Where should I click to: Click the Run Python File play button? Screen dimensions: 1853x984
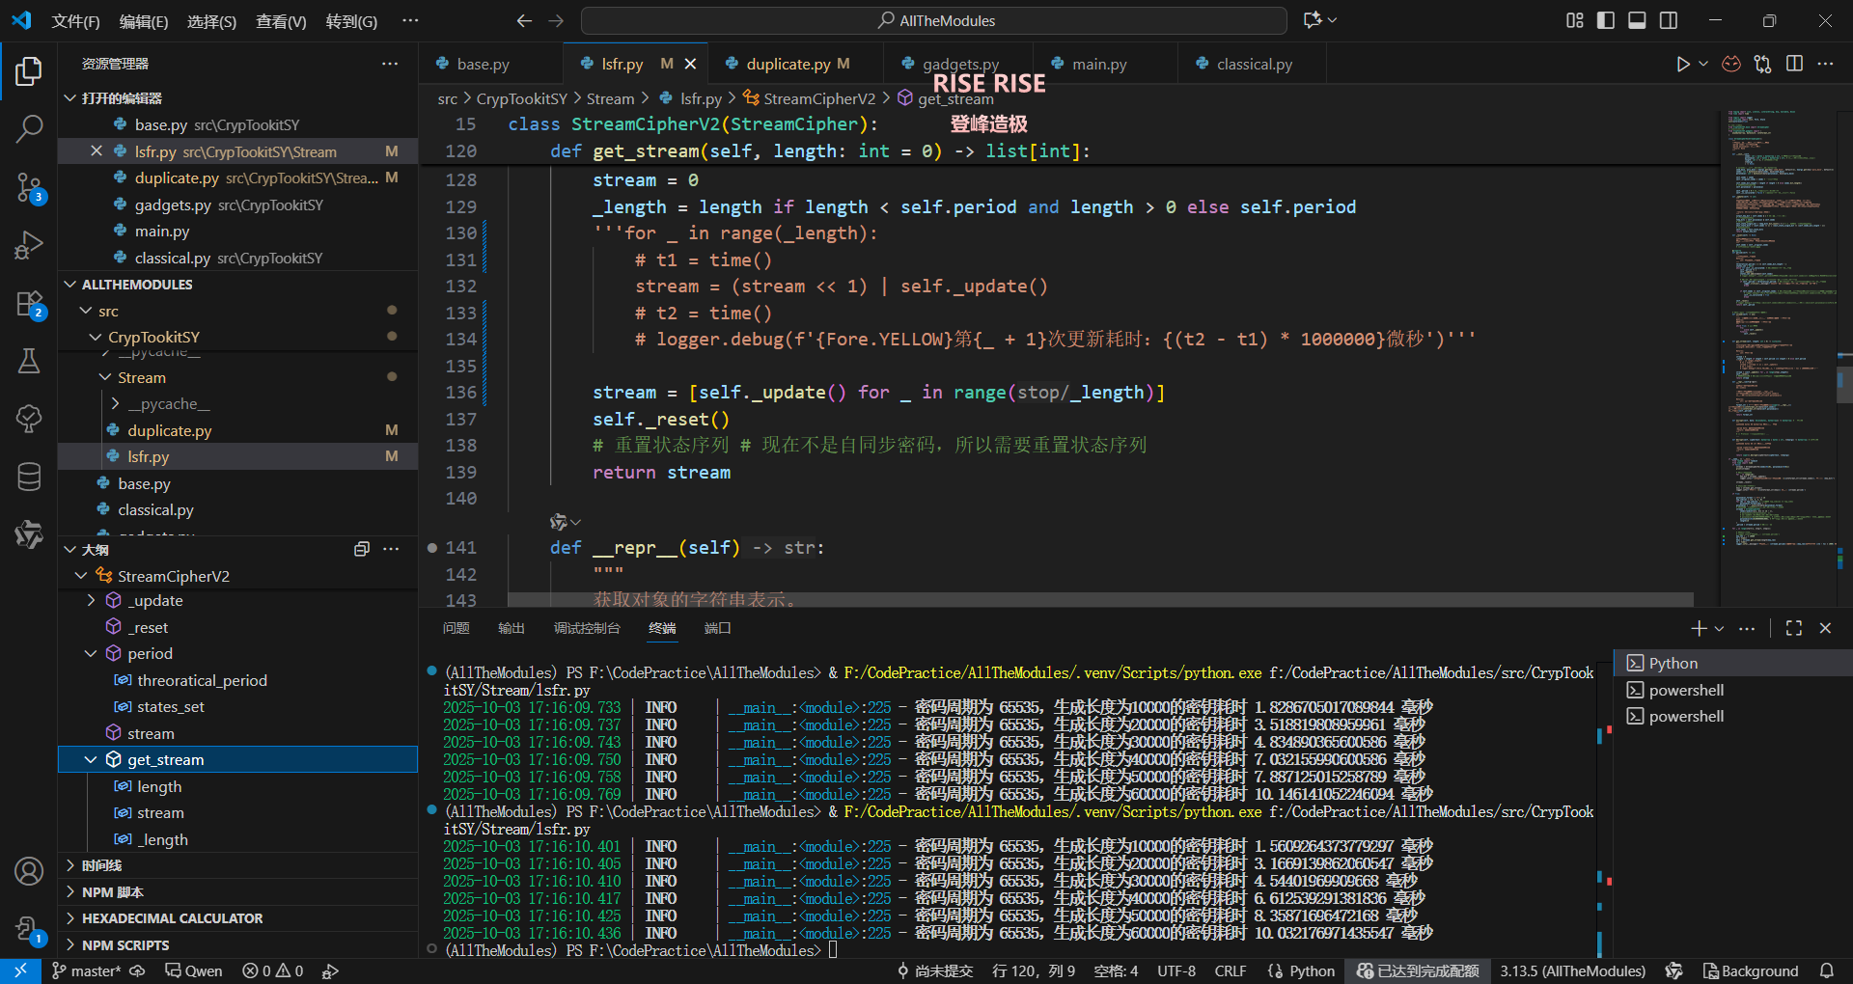pyautogui.click(x=1682, y=65)
